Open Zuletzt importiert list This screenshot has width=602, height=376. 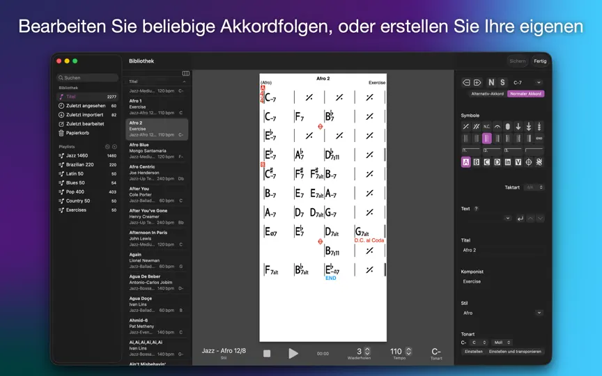tap(88, 115)
